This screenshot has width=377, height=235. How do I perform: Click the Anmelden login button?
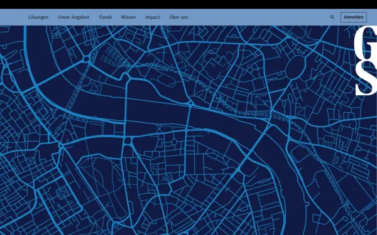pos(353,18)
